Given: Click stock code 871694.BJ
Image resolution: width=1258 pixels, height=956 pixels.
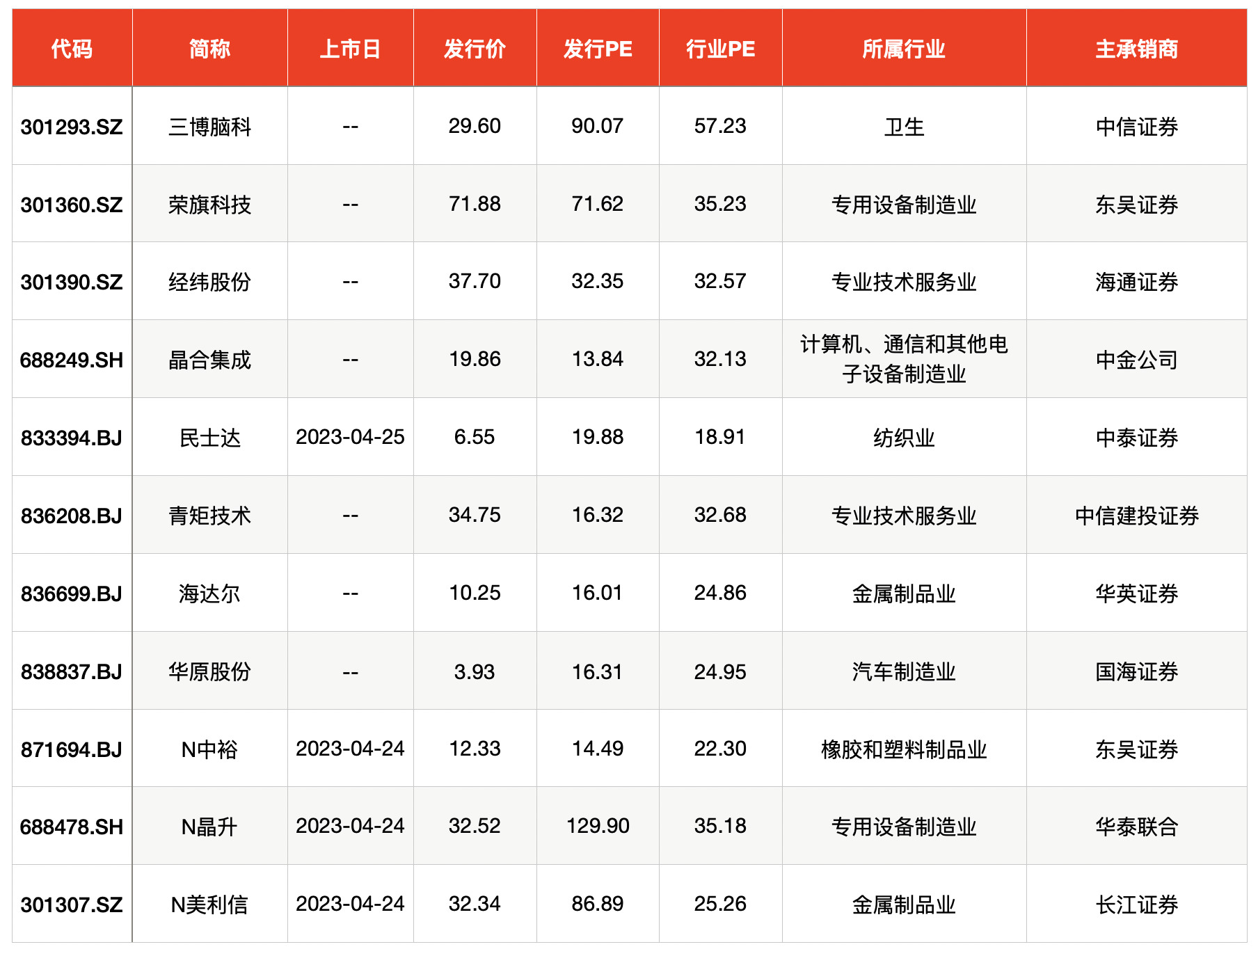Looking at the screenshot, I should (72, 749).
